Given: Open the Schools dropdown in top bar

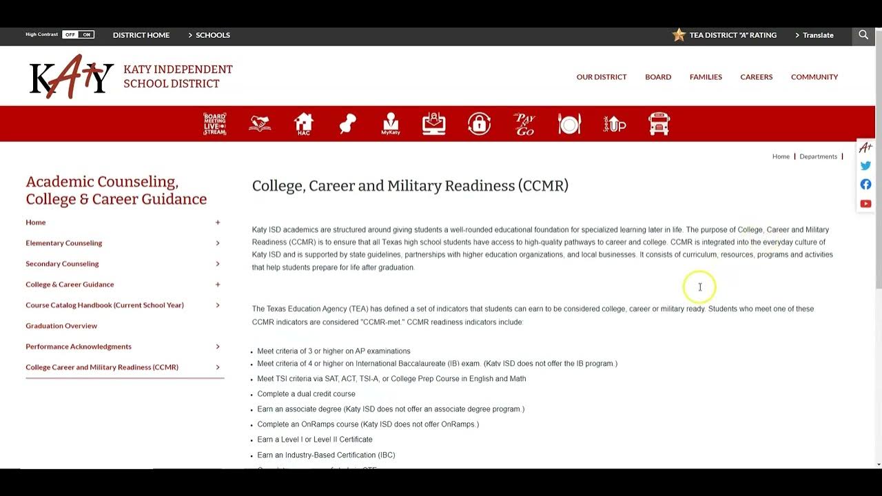Looking at the screenshot, I should pyautogui.click(x=209, y=35).
